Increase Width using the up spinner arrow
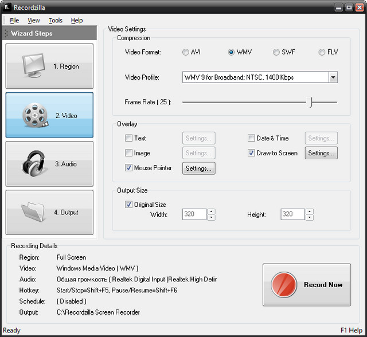 click(212, 211)
